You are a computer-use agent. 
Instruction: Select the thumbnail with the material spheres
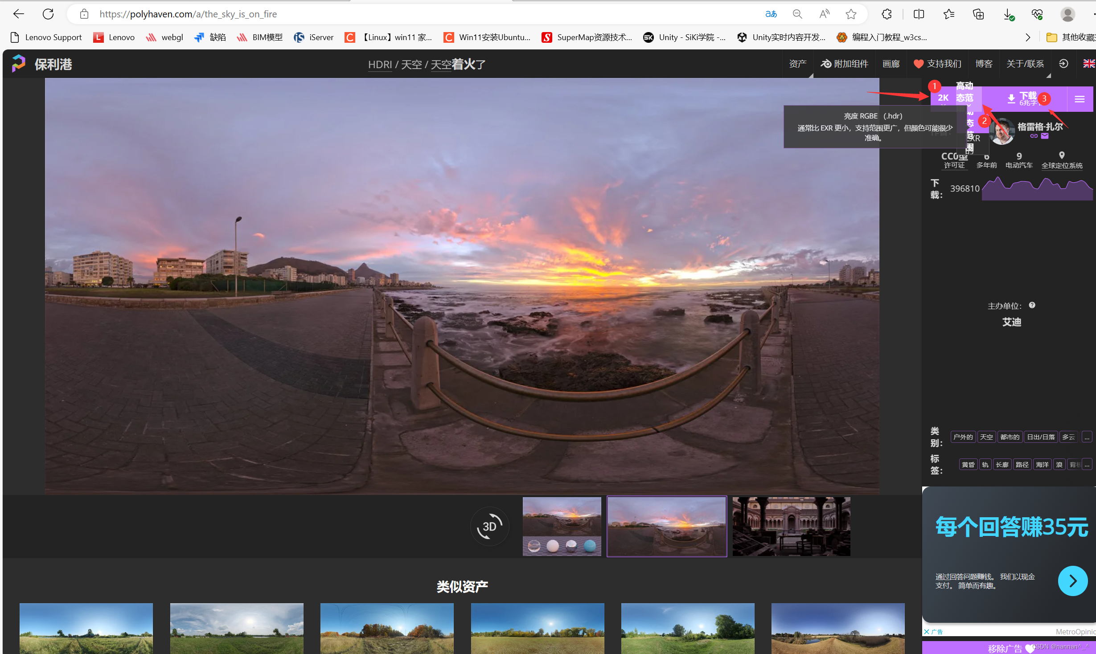coord(562,526)
